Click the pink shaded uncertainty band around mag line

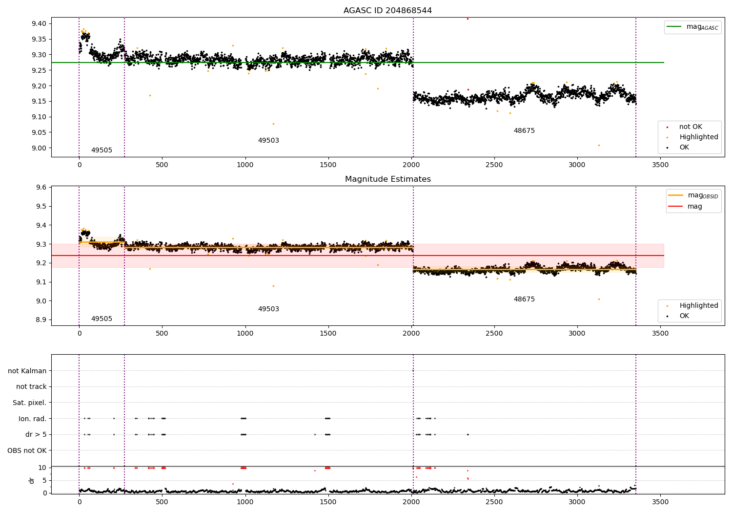(x=357, y=256)
